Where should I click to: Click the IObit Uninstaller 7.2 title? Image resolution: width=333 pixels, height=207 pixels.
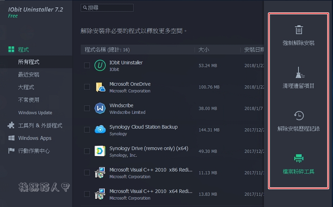pyautogui.click(x=36, y=10)
